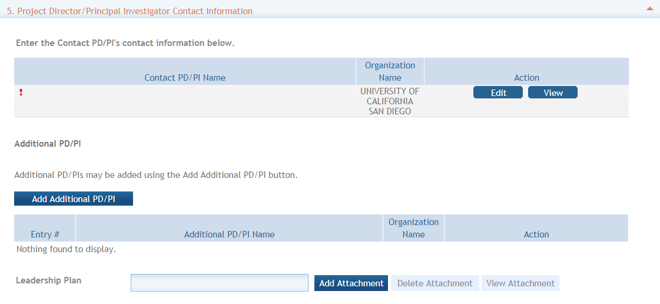Open View Attachment for Leadership Plan
660x304 pixels.
520,283
